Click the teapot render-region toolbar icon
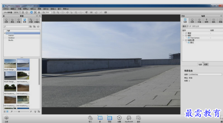 point(96,12)
